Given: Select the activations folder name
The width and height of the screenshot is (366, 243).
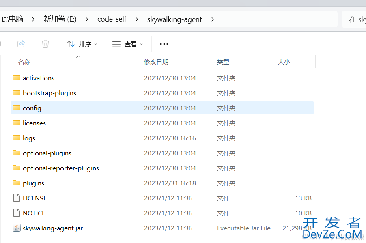Looking at the screenshot, I should click(39, 78).
